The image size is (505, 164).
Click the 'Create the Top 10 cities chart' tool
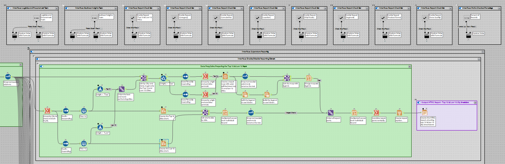163,111
